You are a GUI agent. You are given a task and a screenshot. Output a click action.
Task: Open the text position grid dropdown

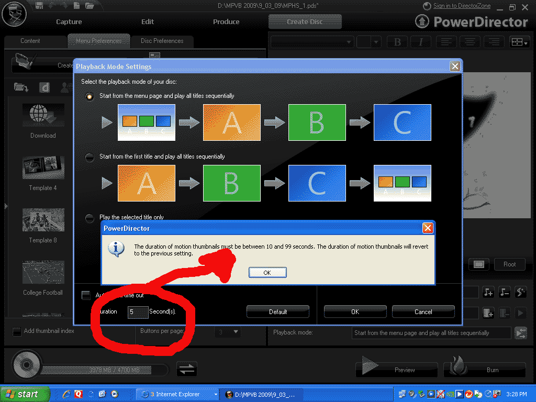[520, 42]
